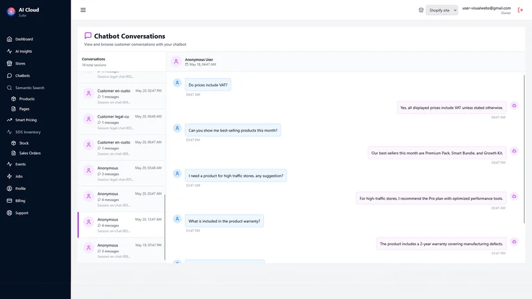Select Anonymous conversation from May 20, 03:48 AM

click(x=122, y=173)
